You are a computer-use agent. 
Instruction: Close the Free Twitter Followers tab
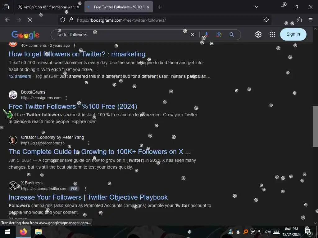click(x=148, y=7)
